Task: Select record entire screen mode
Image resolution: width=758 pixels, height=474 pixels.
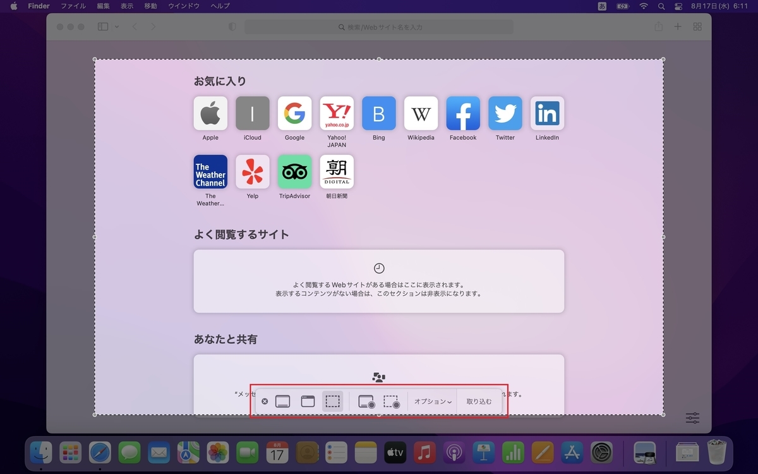Action: point(367,401)
